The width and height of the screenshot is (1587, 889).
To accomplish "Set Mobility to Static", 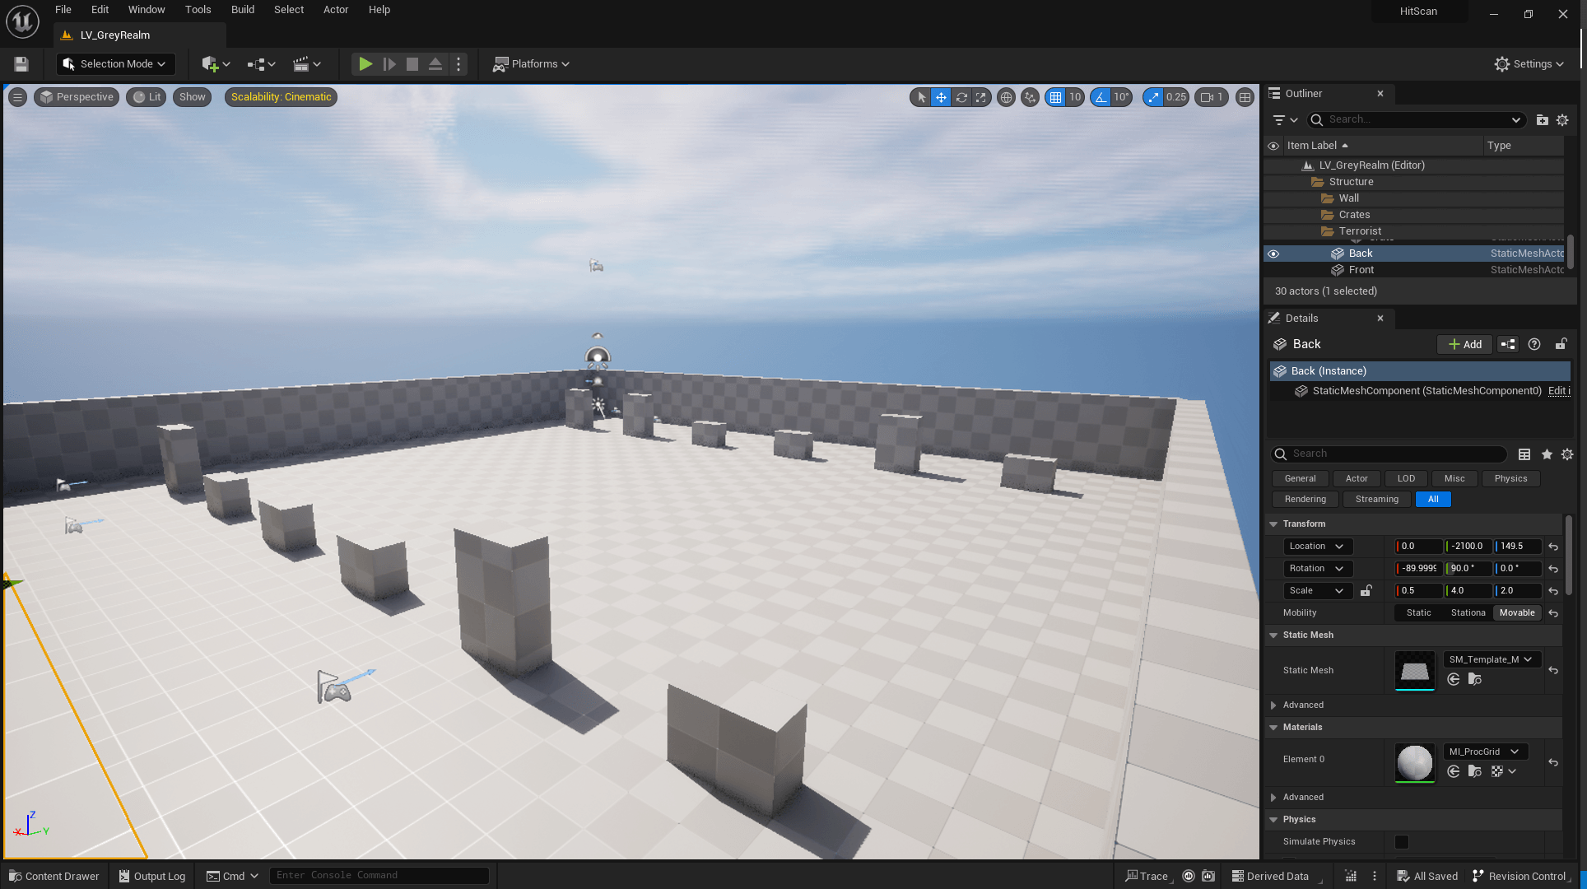I will tap(1417, 612).
